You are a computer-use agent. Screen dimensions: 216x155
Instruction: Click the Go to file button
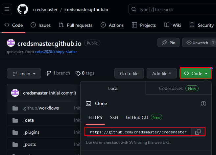tap(129, 73)
